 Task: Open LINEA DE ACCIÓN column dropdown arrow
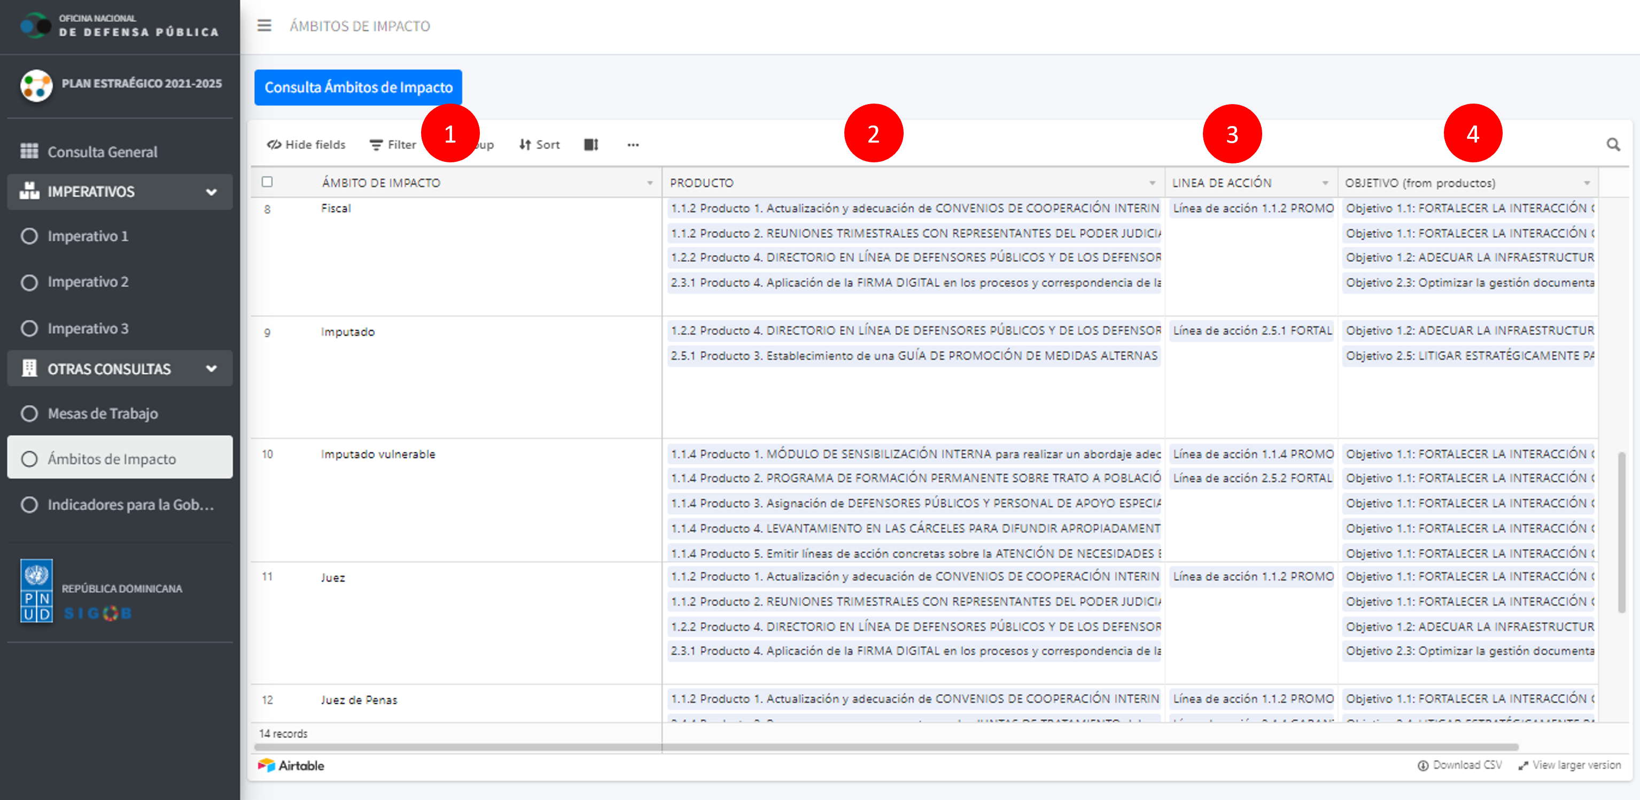[x=1325, y=183]
